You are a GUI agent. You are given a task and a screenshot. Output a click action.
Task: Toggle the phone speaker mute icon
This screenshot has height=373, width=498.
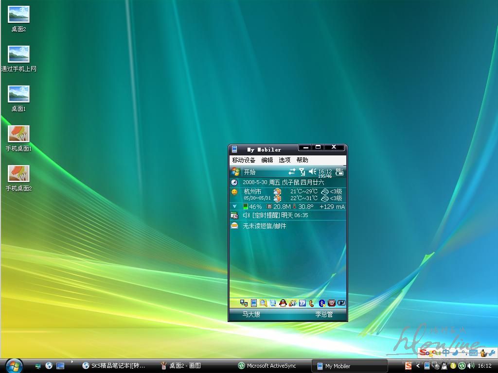coord(312,171)
